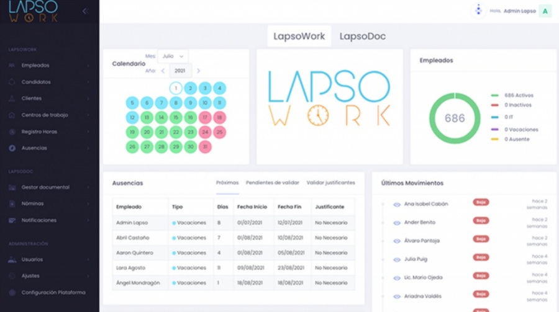The image size is (559, 312).
Task: Click the Candidatos sidebar icon
Action: (12, 82)
